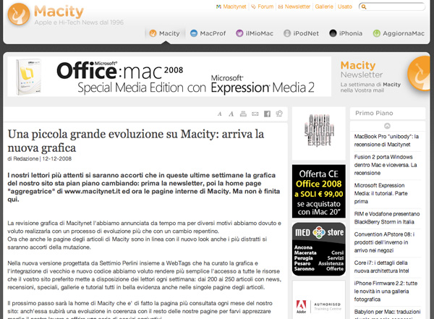Select the MacProf navigation tab
The width and height of the screenshot is (434, 319).
coord(208,33)
